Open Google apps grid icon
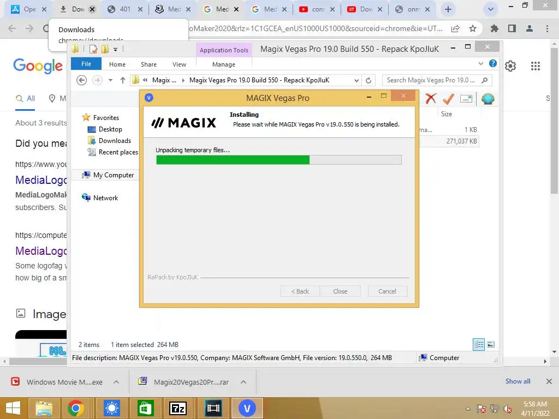The image size is (559, 419). pos(536,66)
